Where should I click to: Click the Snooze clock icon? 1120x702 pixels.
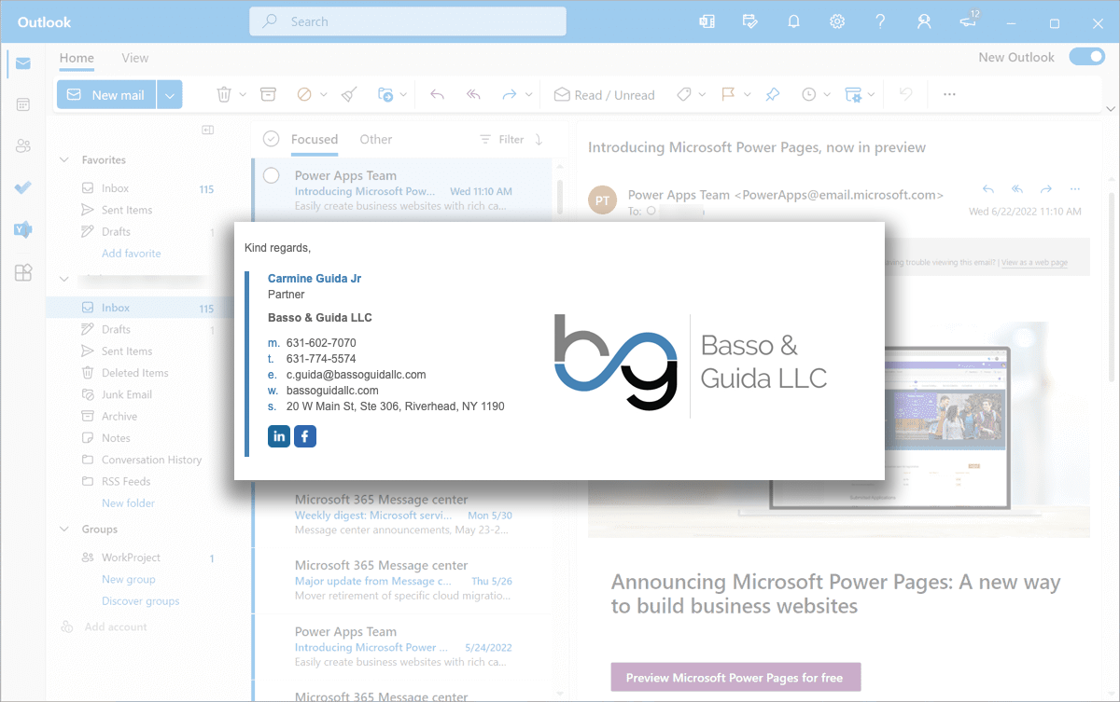(x=808, y=94)
